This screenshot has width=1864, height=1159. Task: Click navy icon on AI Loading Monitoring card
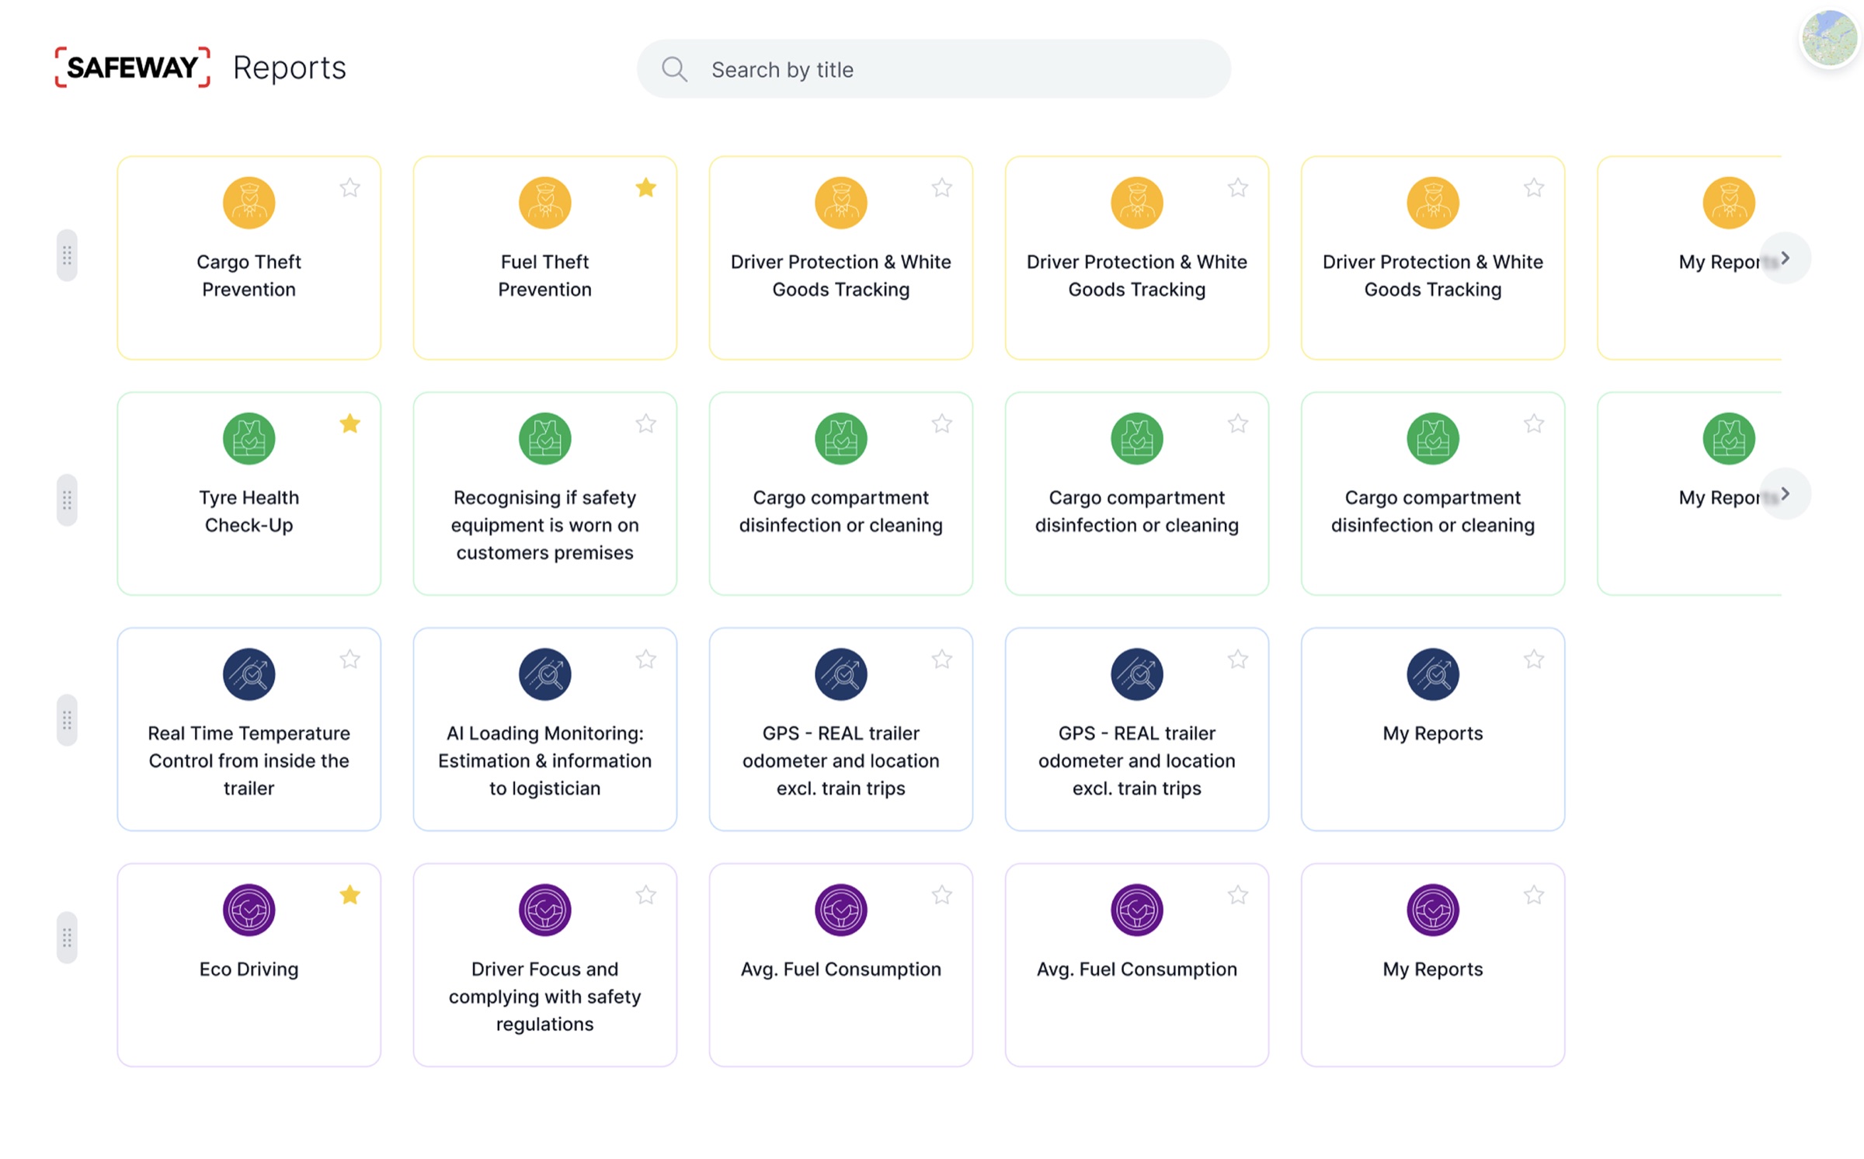coord(544,673)
